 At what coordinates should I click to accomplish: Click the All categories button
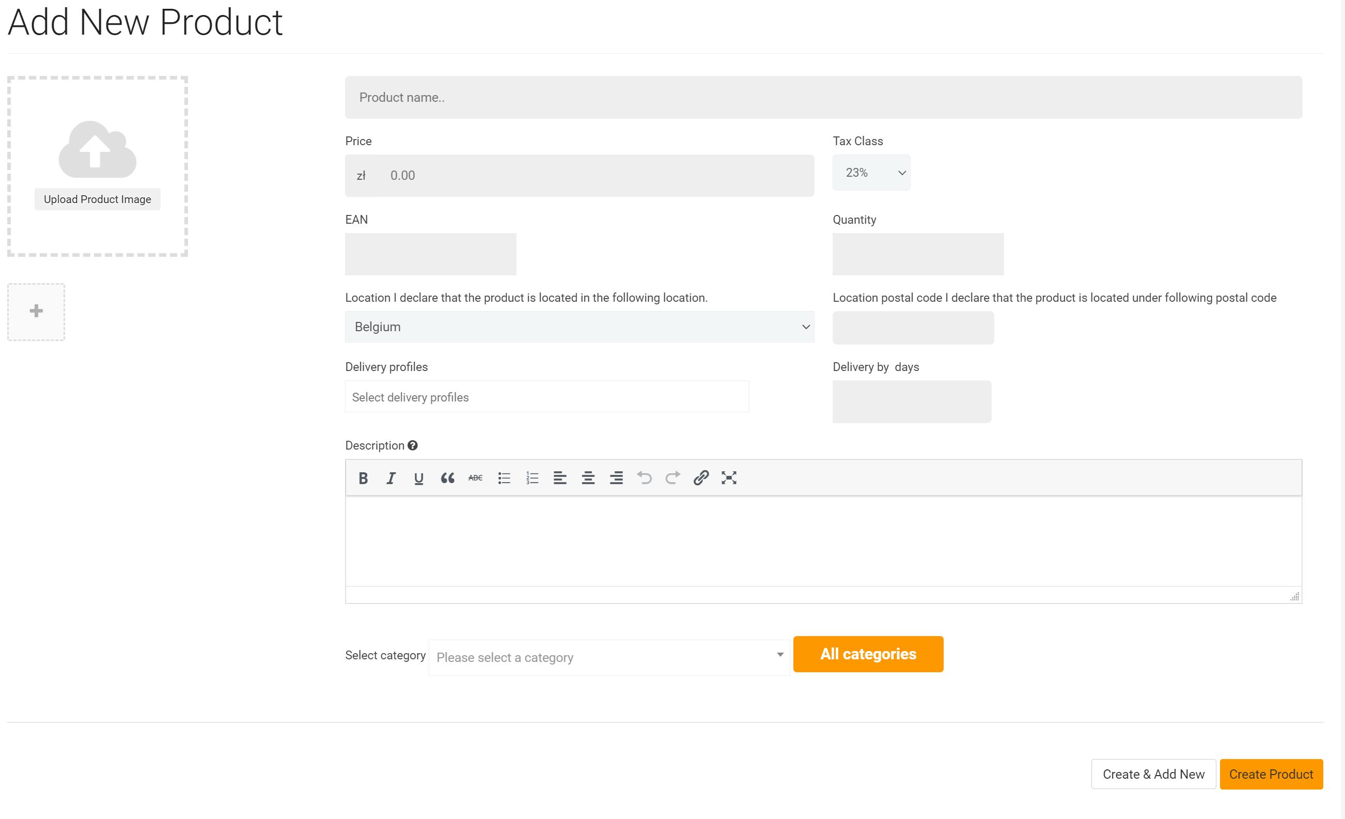point(868,654)
